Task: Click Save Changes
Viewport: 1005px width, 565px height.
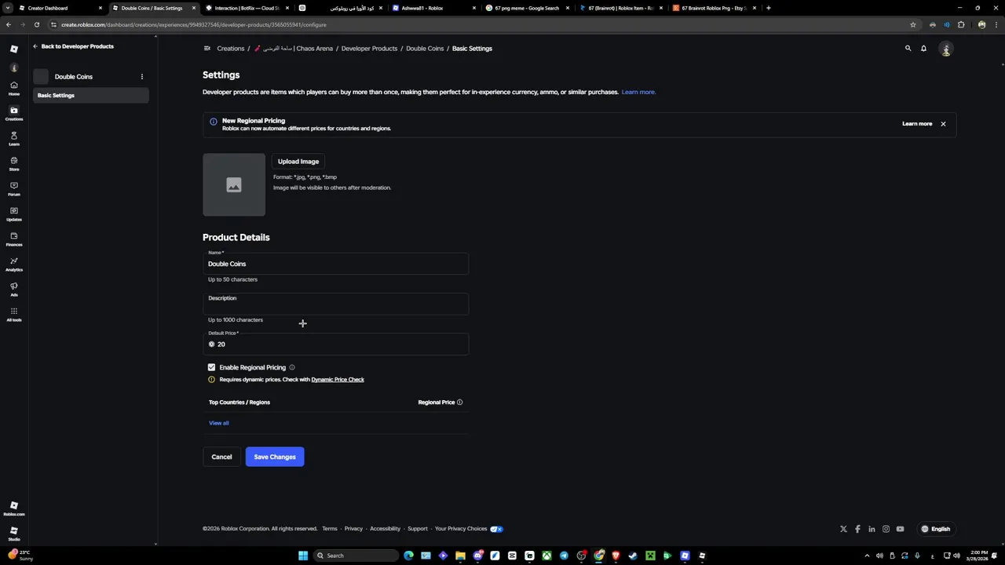Action: 275,457
